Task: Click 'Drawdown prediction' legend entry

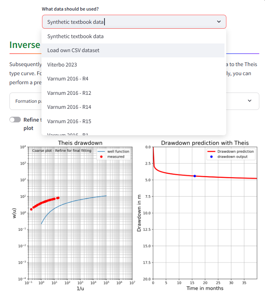Action: click(231, 151)
